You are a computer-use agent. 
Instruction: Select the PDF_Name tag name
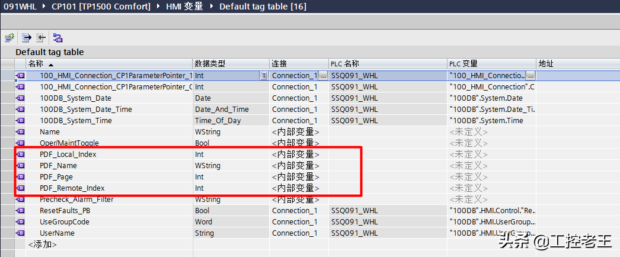click(58, 165)
